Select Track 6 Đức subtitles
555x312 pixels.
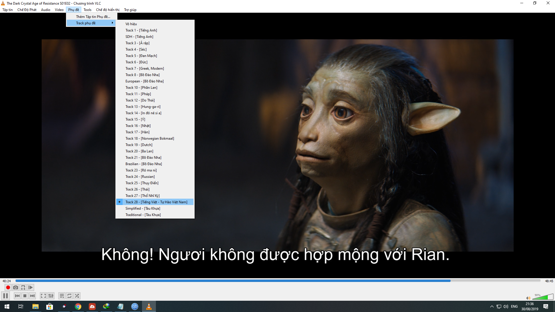(155, 62)
